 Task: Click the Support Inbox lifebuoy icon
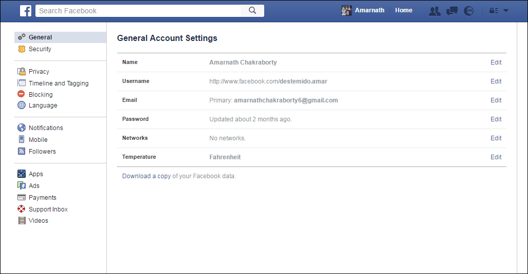pos(21,209)
